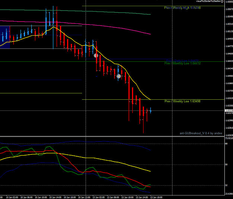
Task: Click the "10 Jan 02:00" time axis label
Action: (x=12, y=198)
